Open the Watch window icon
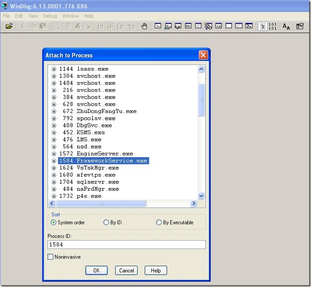311x287 pixels. (x=168, y=26)
